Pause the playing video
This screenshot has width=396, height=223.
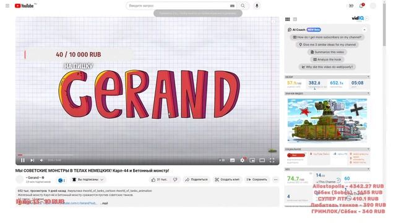click(x=23, y=160)
